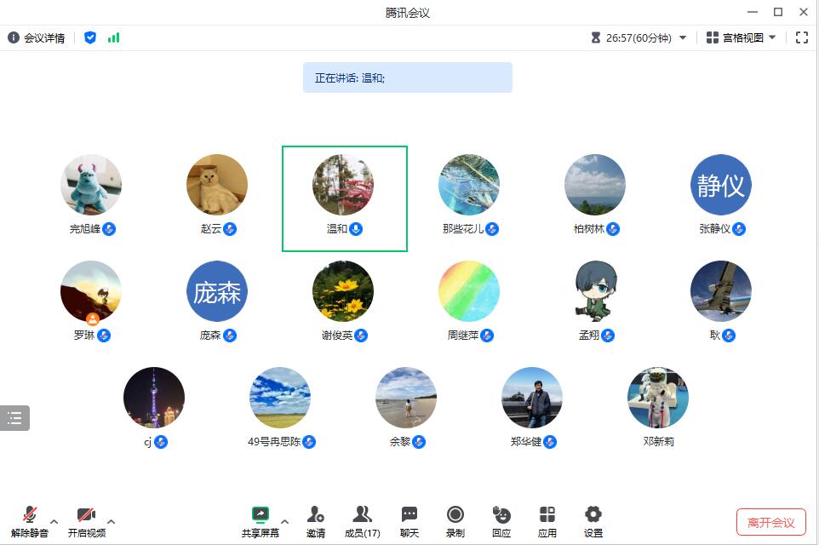Screen dimensions: 819x545
Task: Open the invite people icon
Action: click(316, 515)
